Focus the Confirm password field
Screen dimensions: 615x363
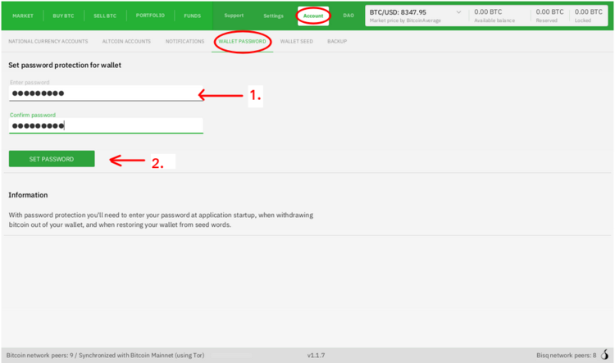pos(105,125)
